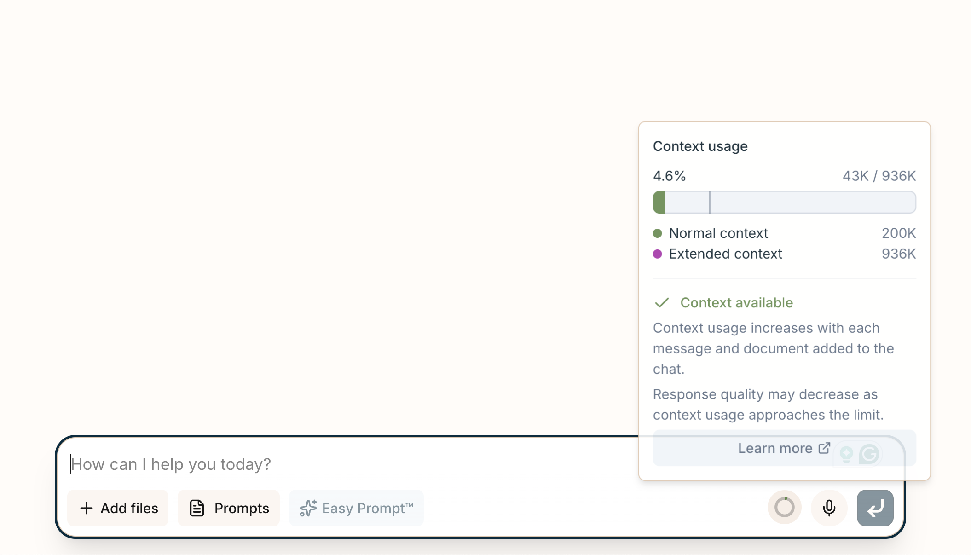The image size is (971, 555).
Task: Click the 43K / 936K usage readout
Action: pos(879,176)
